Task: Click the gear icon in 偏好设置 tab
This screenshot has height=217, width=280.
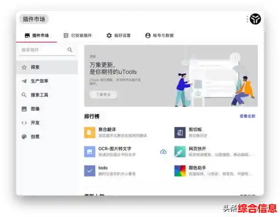Action: pyautogui.click(x=109, y=35)
